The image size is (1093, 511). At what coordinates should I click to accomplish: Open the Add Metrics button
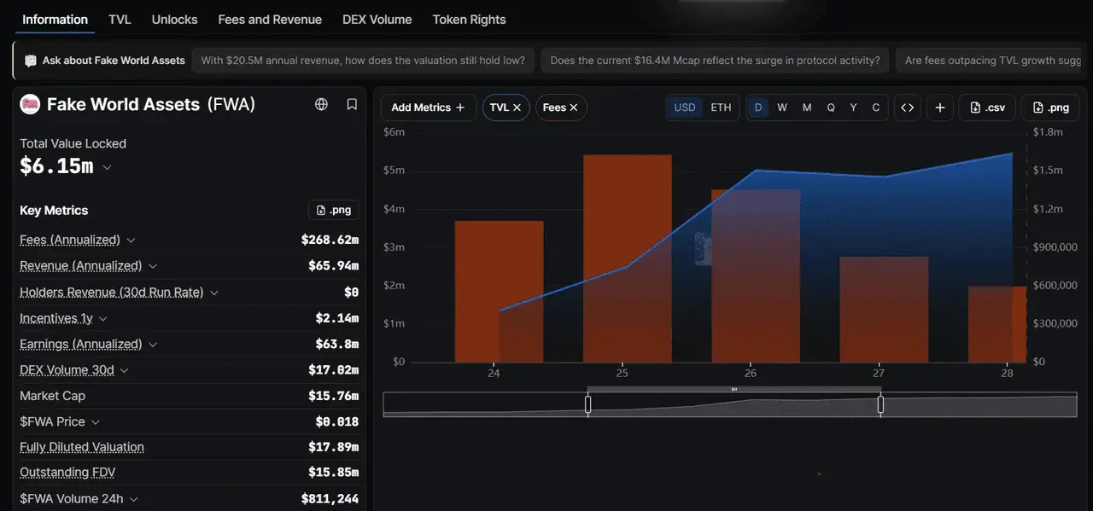coord(428,107)
